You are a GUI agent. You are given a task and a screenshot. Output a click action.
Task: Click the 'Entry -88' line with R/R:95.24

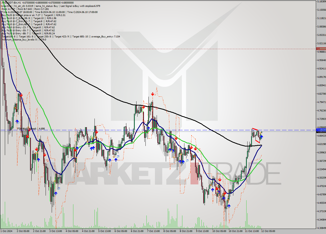(28, 33)
